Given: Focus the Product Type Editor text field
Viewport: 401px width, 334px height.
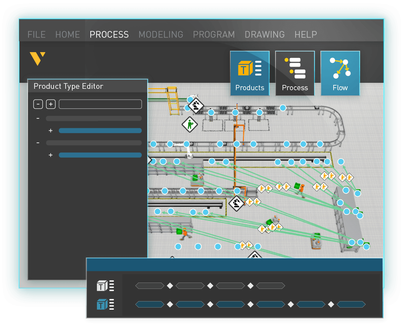Looking at the screenshot, I should click(100, 104).
